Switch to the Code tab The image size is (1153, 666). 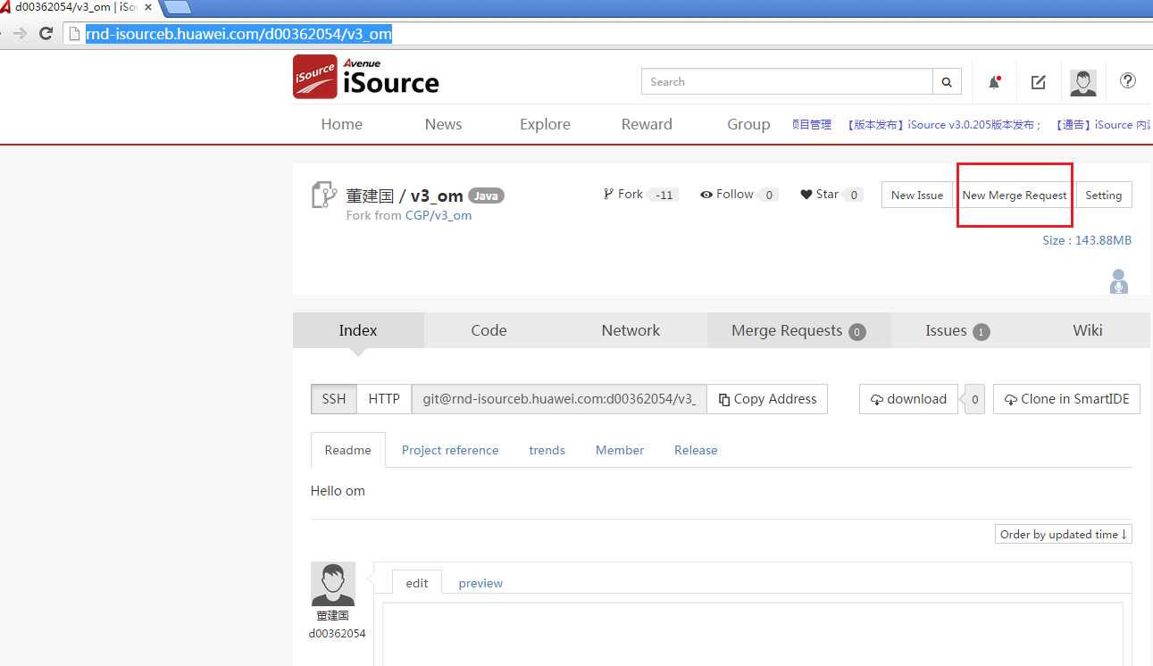pyautogui.click(x=489, y=330)
